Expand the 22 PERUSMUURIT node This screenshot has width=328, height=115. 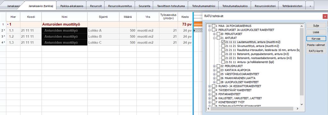pyautogui.click(x=214, y=66)
